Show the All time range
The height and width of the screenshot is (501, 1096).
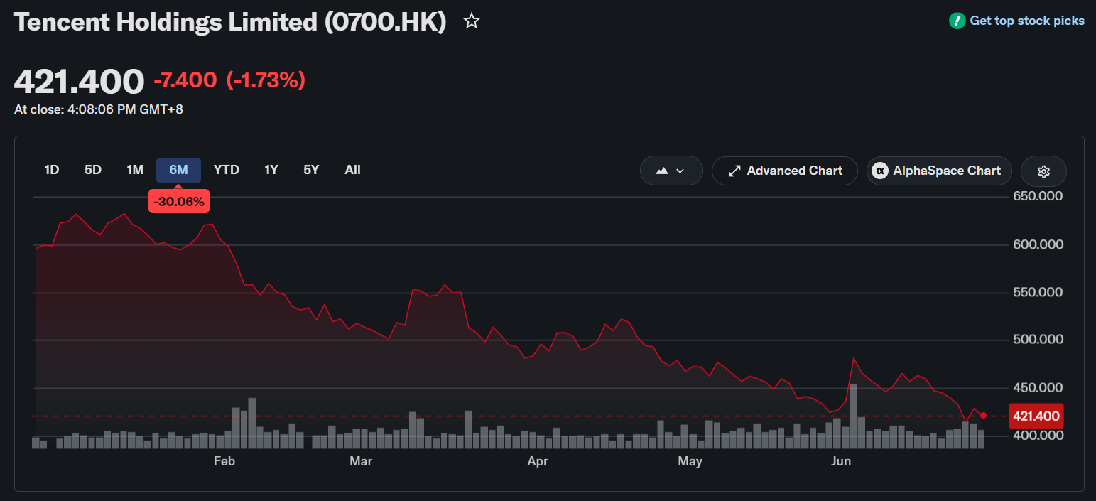pos(352,170)
